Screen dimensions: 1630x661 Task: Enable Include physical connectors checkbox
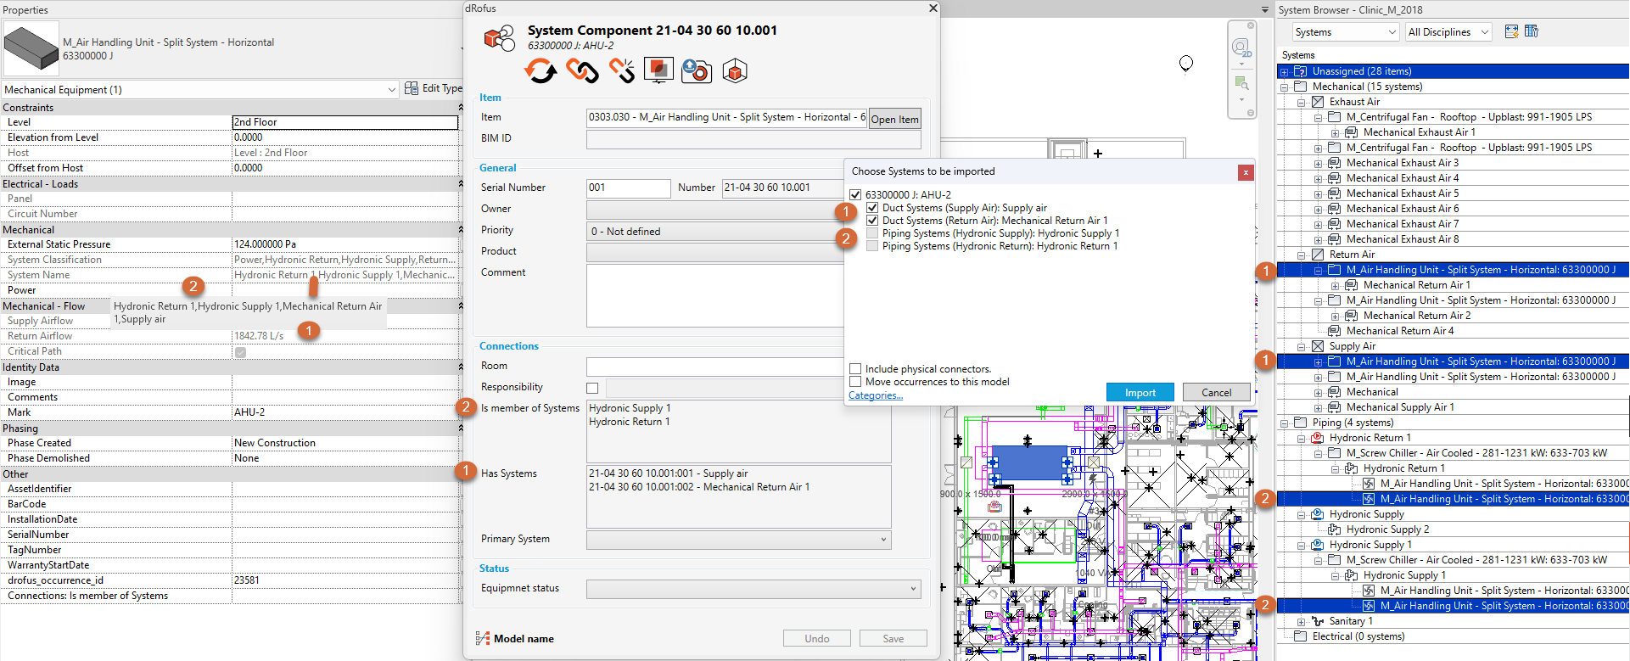tap(855, 369)
